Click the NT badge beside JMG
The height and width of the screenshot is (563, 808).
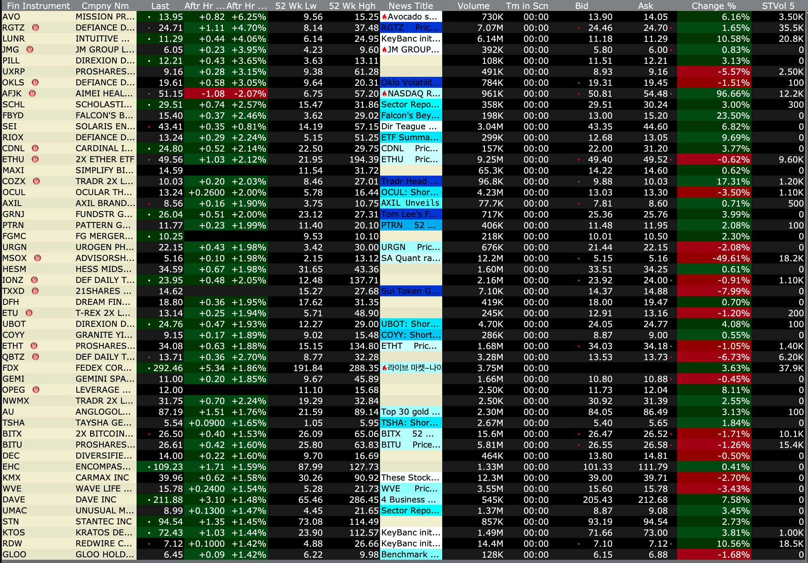30,50
